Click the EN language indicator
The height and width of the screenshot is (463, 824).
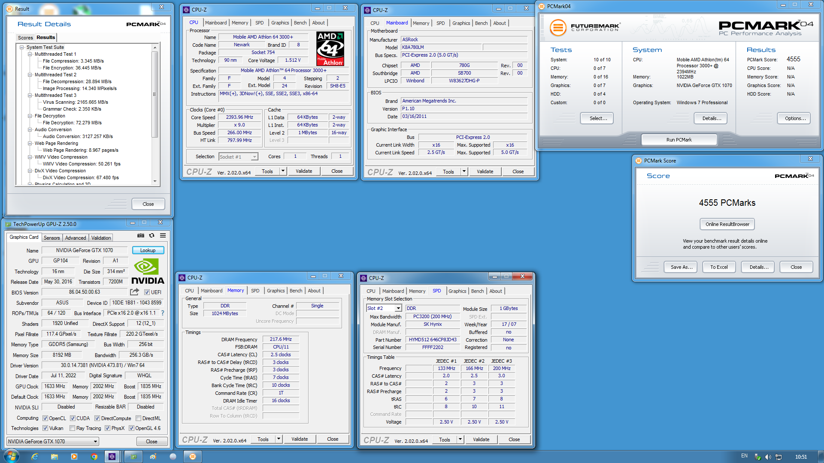pos(744,456)
